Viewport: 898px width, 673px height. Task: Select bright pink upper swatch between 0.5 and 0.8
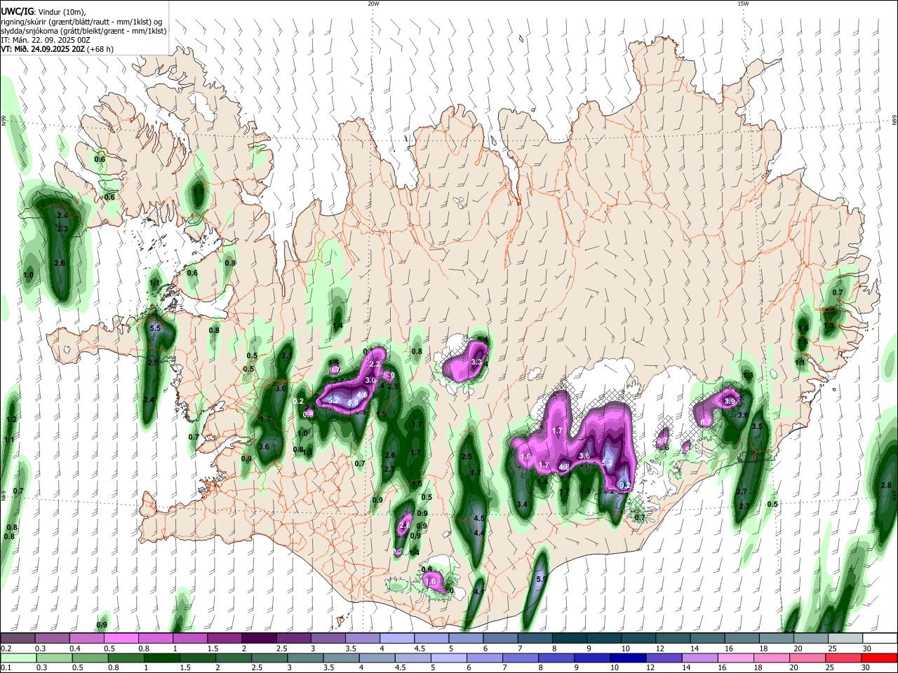(x=122, y=639)
